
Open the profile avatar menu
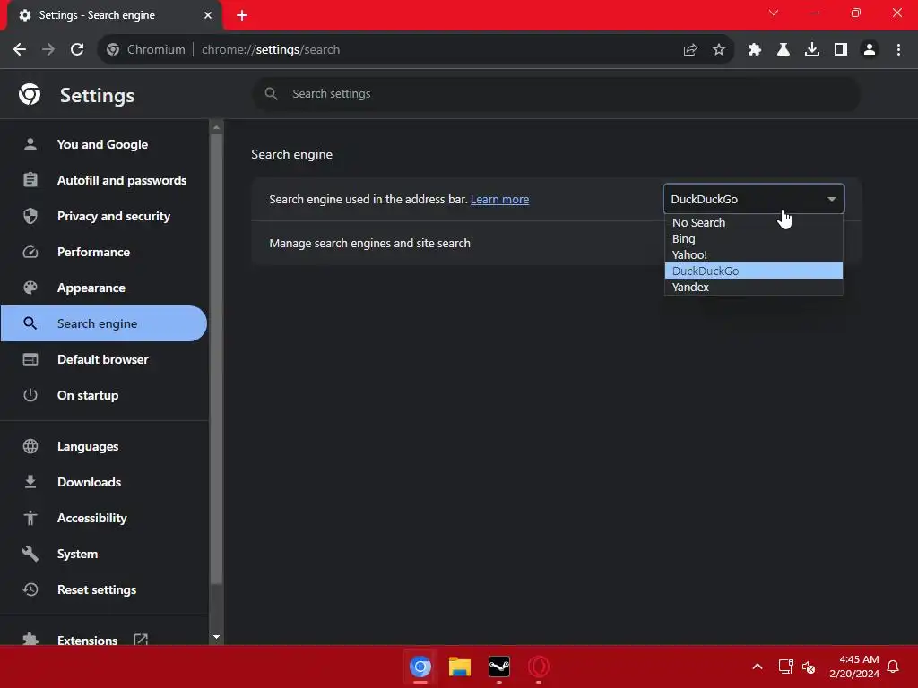coord(870,50)
